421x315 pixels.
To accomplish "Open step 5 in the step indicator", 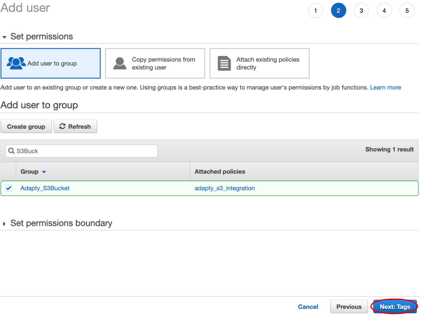I will coord(407,11).
